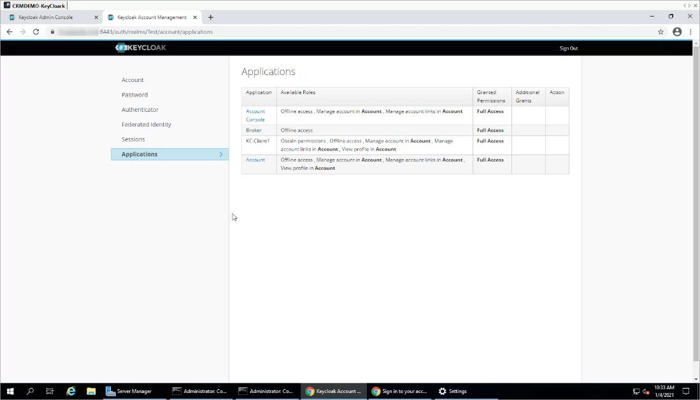
Task: Click the Keycloak logo in header
Action: [x=141, y=48]
